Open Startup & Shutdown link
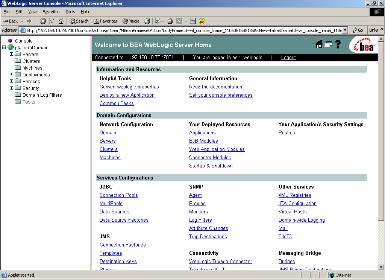The height and width of the screenshot is (280, 385). point(211,166)
